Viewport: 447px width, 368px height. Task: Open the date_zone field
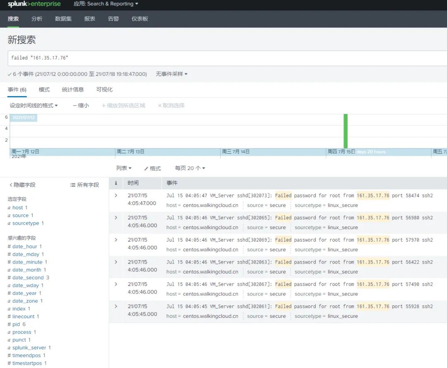[x=25, y=301]
